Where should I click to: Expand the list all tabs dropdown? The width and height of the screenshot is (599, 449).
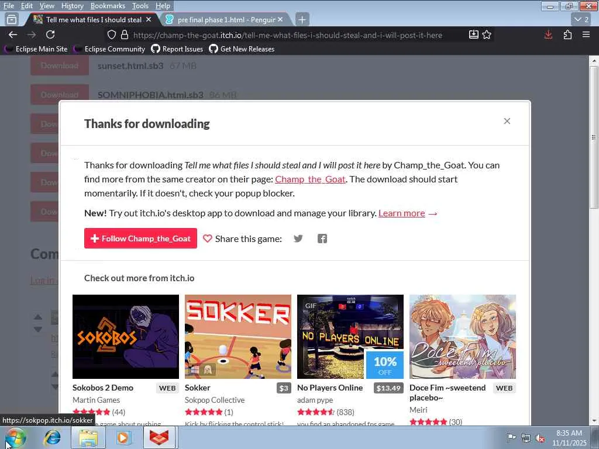tap(582, 19)
